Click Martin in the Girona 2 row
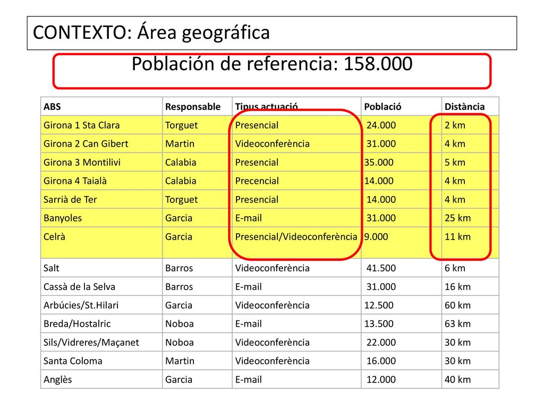Image resolution: width=544 pixels, height=408 pixels. [180, 143]
